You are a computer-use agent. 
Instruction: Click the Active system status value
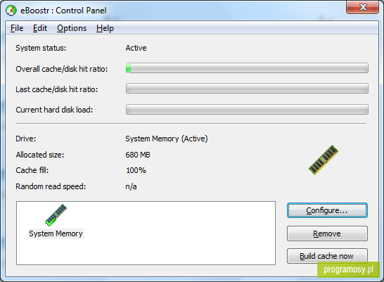[x=136, y=48]
